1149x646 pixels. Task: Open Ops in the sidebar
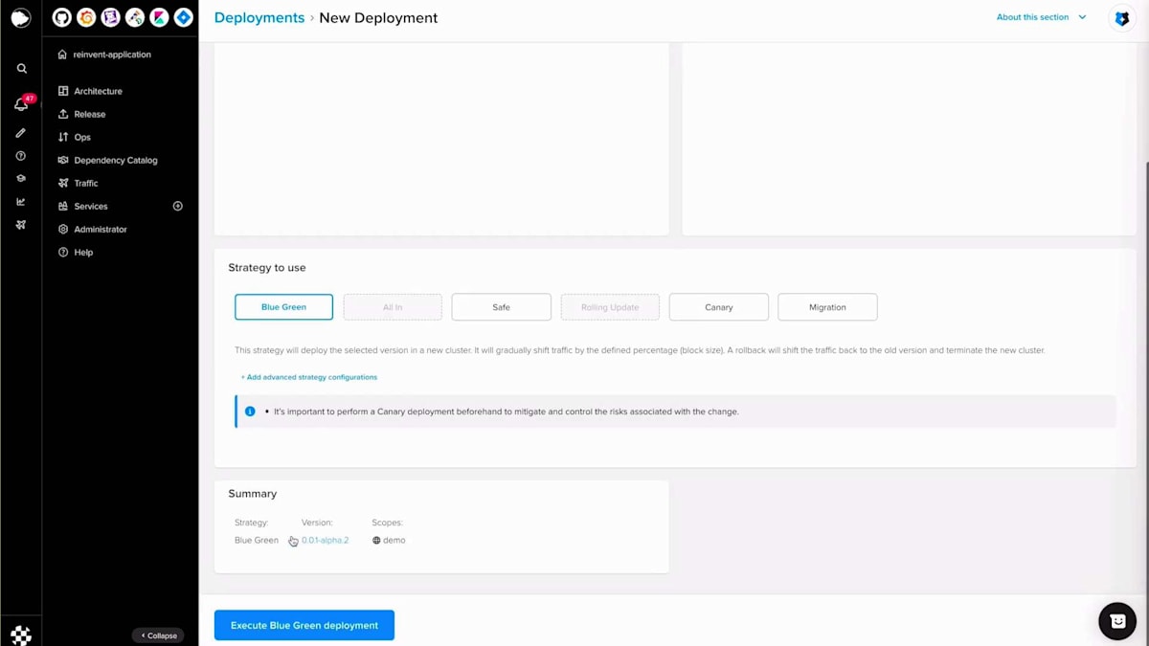click(x=75, y=137)
